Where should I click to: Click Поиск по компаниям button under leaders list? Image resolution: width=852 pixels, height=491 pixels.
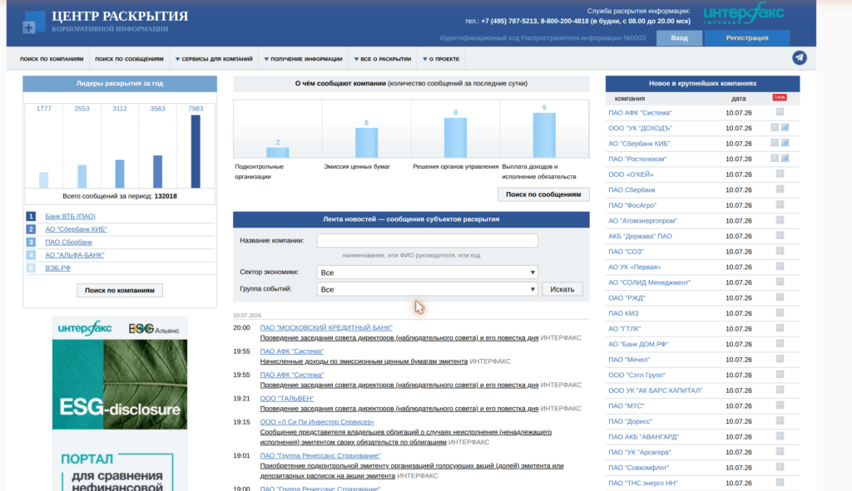pyautogui.click(x=120, y=290)
